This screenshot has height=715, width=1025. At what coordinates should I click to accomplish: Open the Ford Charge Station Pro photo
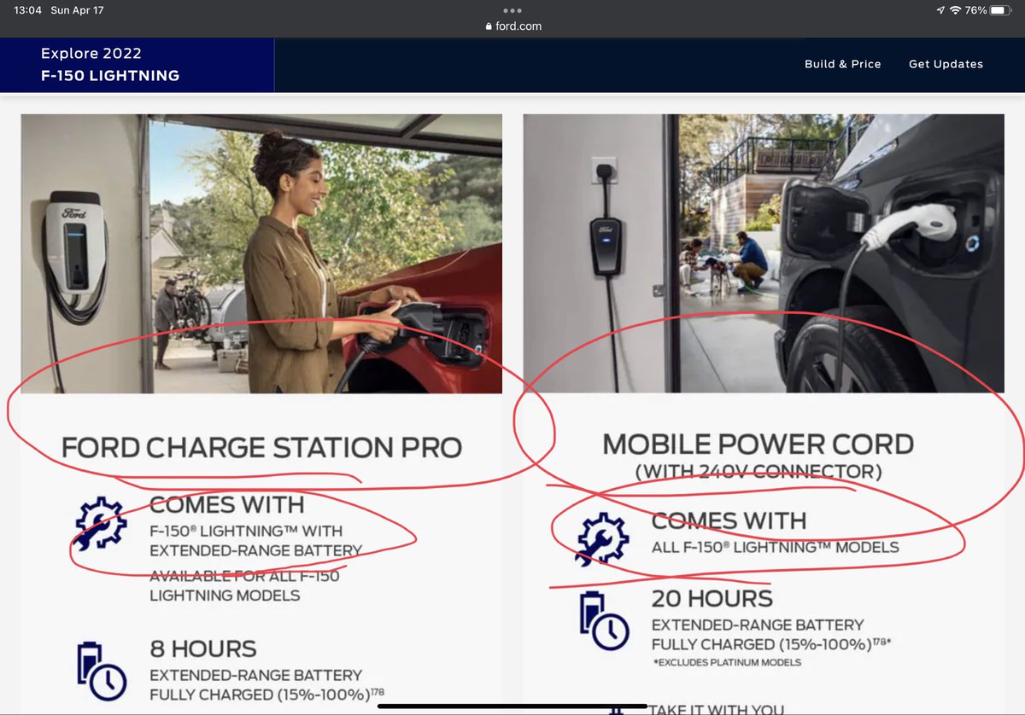261,253
